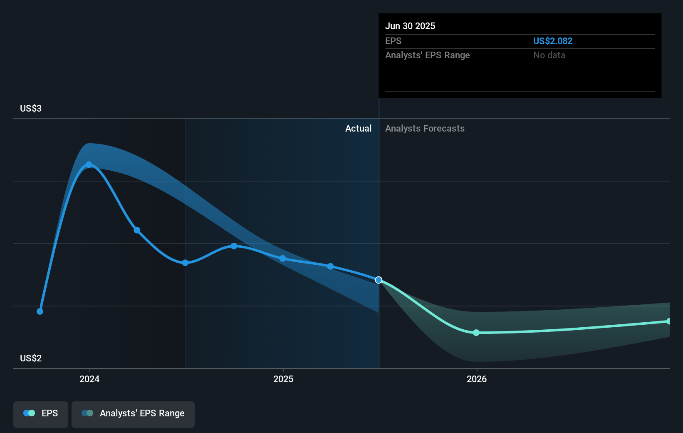Screen dimensions: 683x433
Task: Click the Analysts' EPS Range legend dots icon
Action: coord(87,413)
